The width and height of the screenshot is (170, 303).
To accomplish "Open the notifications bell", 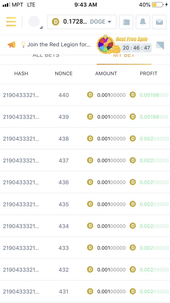I will pyautogui.click(x=143, y=22).
